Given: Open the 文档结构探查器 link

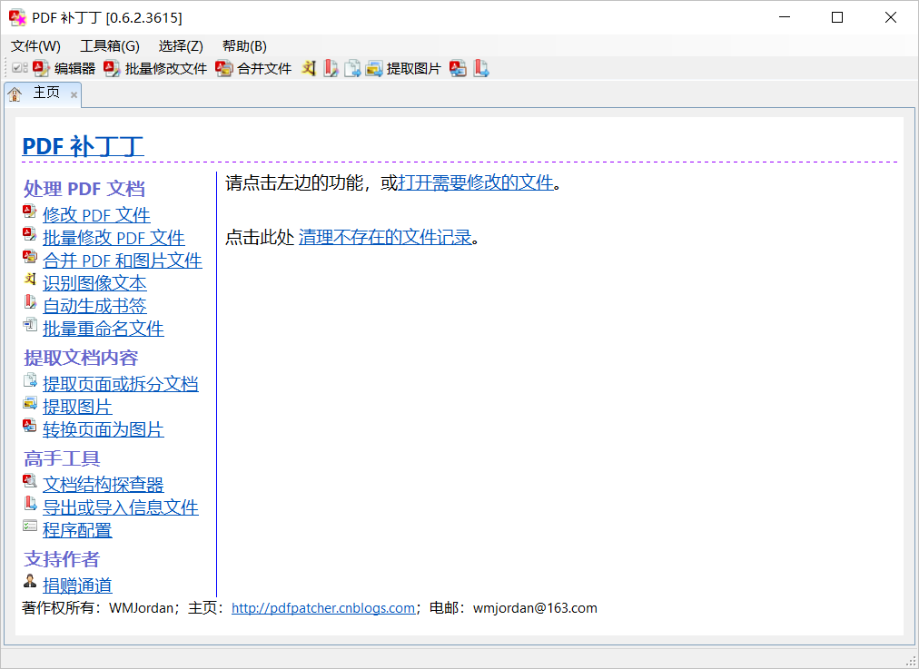Looking at the screenshot, I should [103, 485].
